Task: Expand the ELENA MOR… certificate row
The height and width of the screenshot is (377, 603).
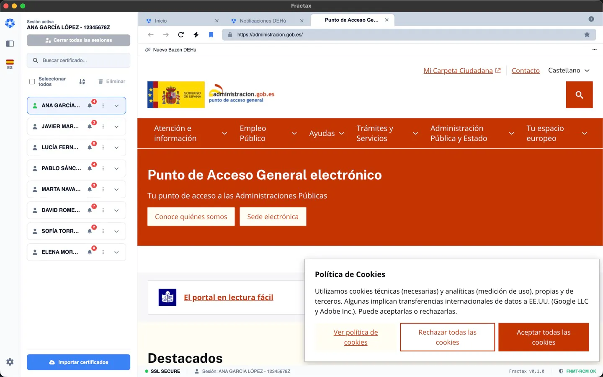Action: (116, 252)
